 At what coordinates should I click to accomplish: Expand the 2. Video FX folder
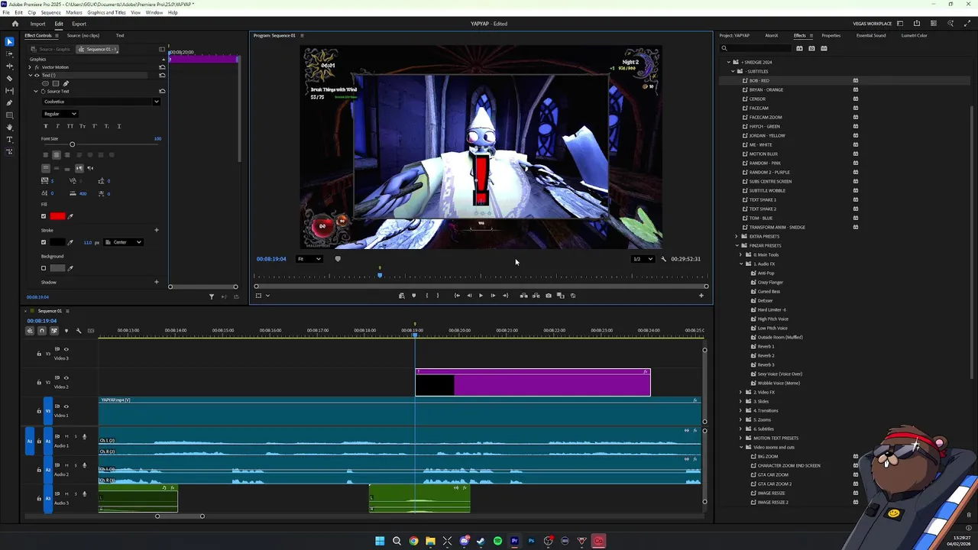click(x=741, y=392)
